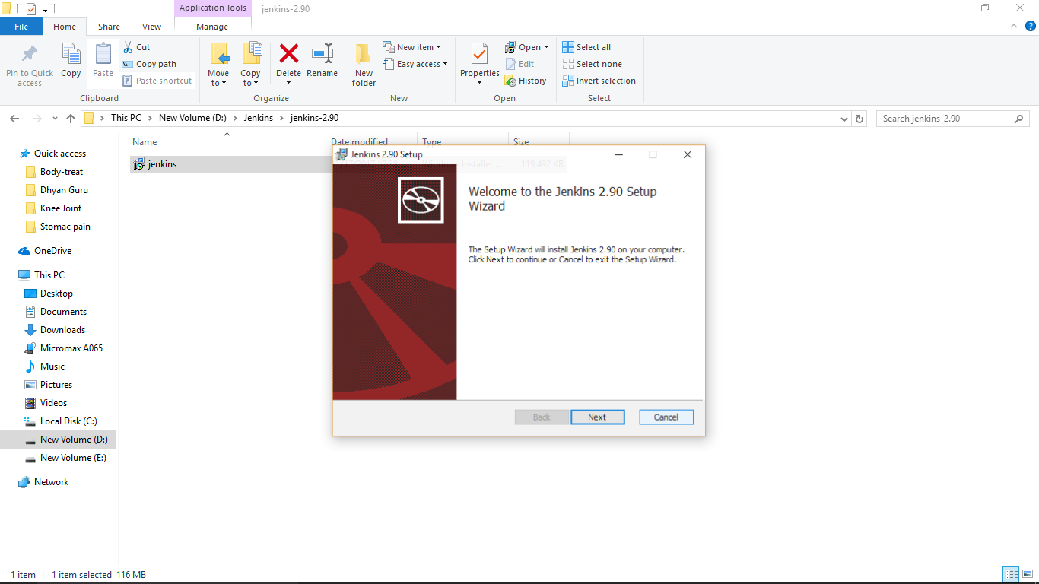The image size is (1039, 584).
Task: Cancel the Jenkins 2.90 installation
Action: point(666,417)
